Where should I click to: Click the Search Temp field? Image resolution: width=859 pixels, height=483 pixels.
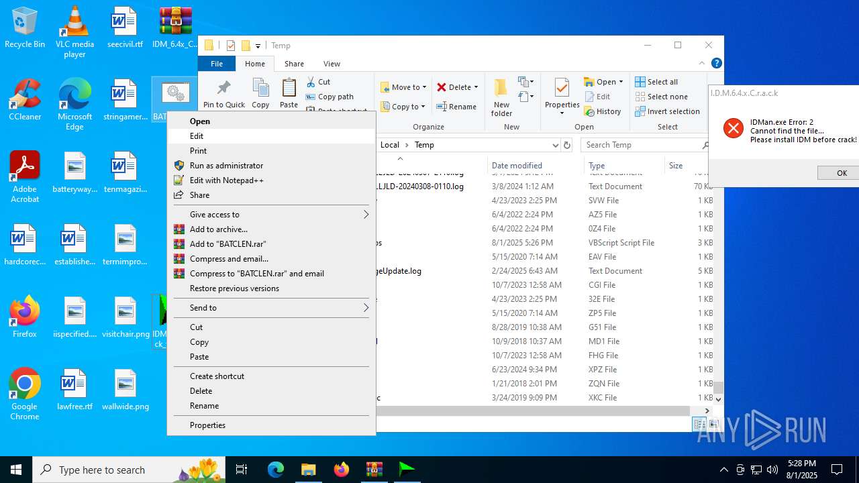[645, 145]
